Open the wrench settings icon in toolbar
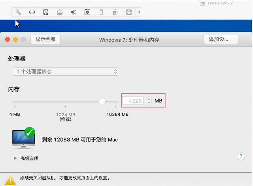The image size is (253, 186). [x=18, y=12]
